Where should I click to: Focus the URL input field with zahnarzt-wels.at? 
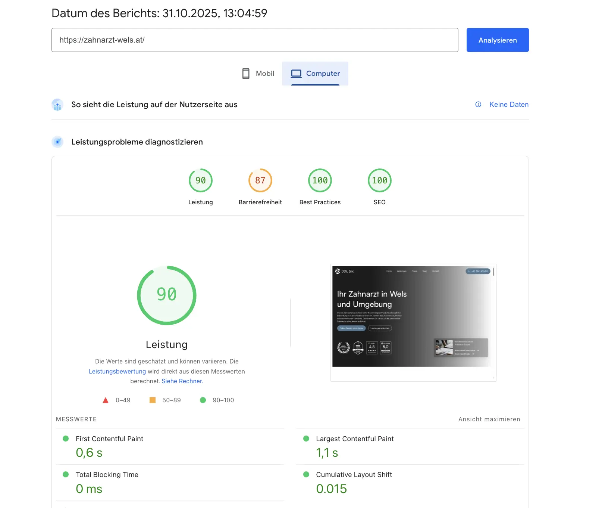pos(255,40)
